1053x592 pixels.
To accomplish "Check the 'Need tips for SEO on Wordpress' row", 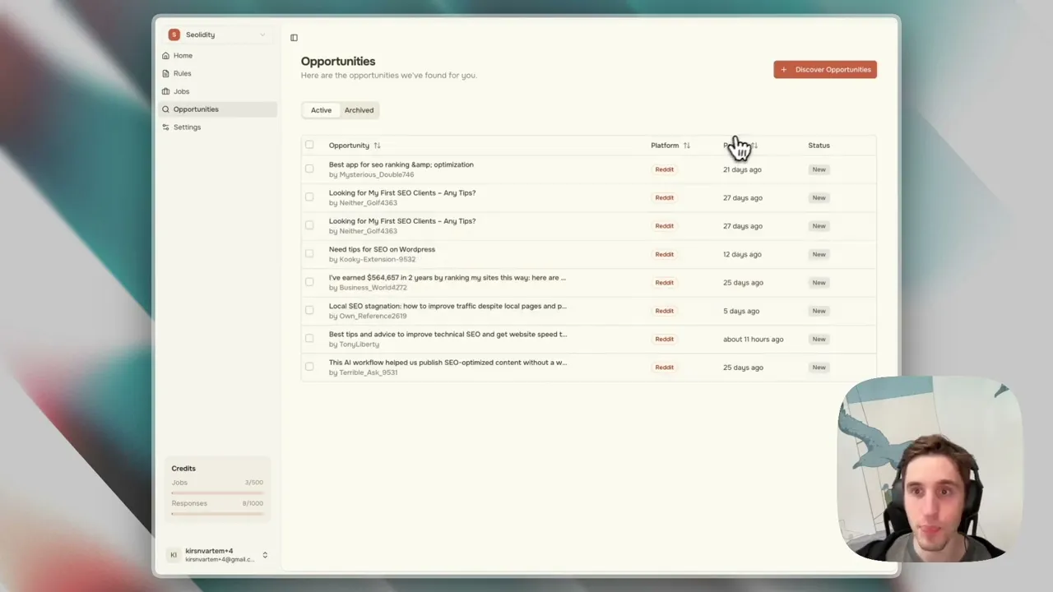I will pyautogui.click(x=309, y=253).
